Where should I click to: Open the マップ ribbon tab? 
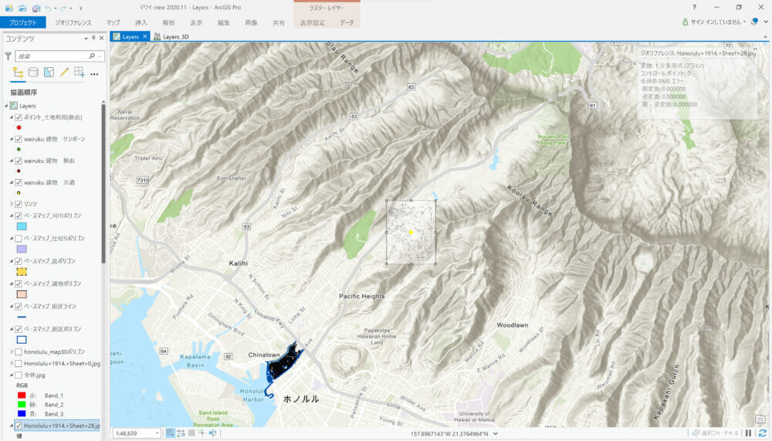(113, 22)
